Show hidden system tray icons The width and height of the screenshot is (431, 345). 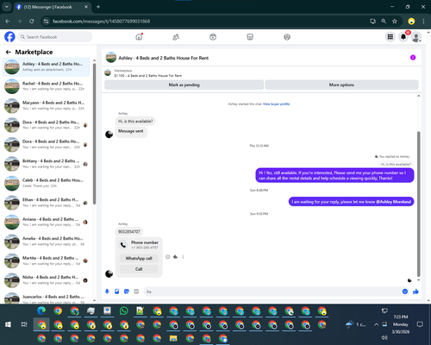[x=376, y=324]
